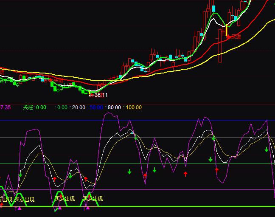
Task: Click the leftmost magenta triangle marker at bottom
Action: [19, 208]
